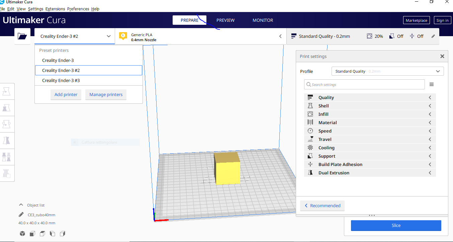Open the Edit menu

[11, 9]
